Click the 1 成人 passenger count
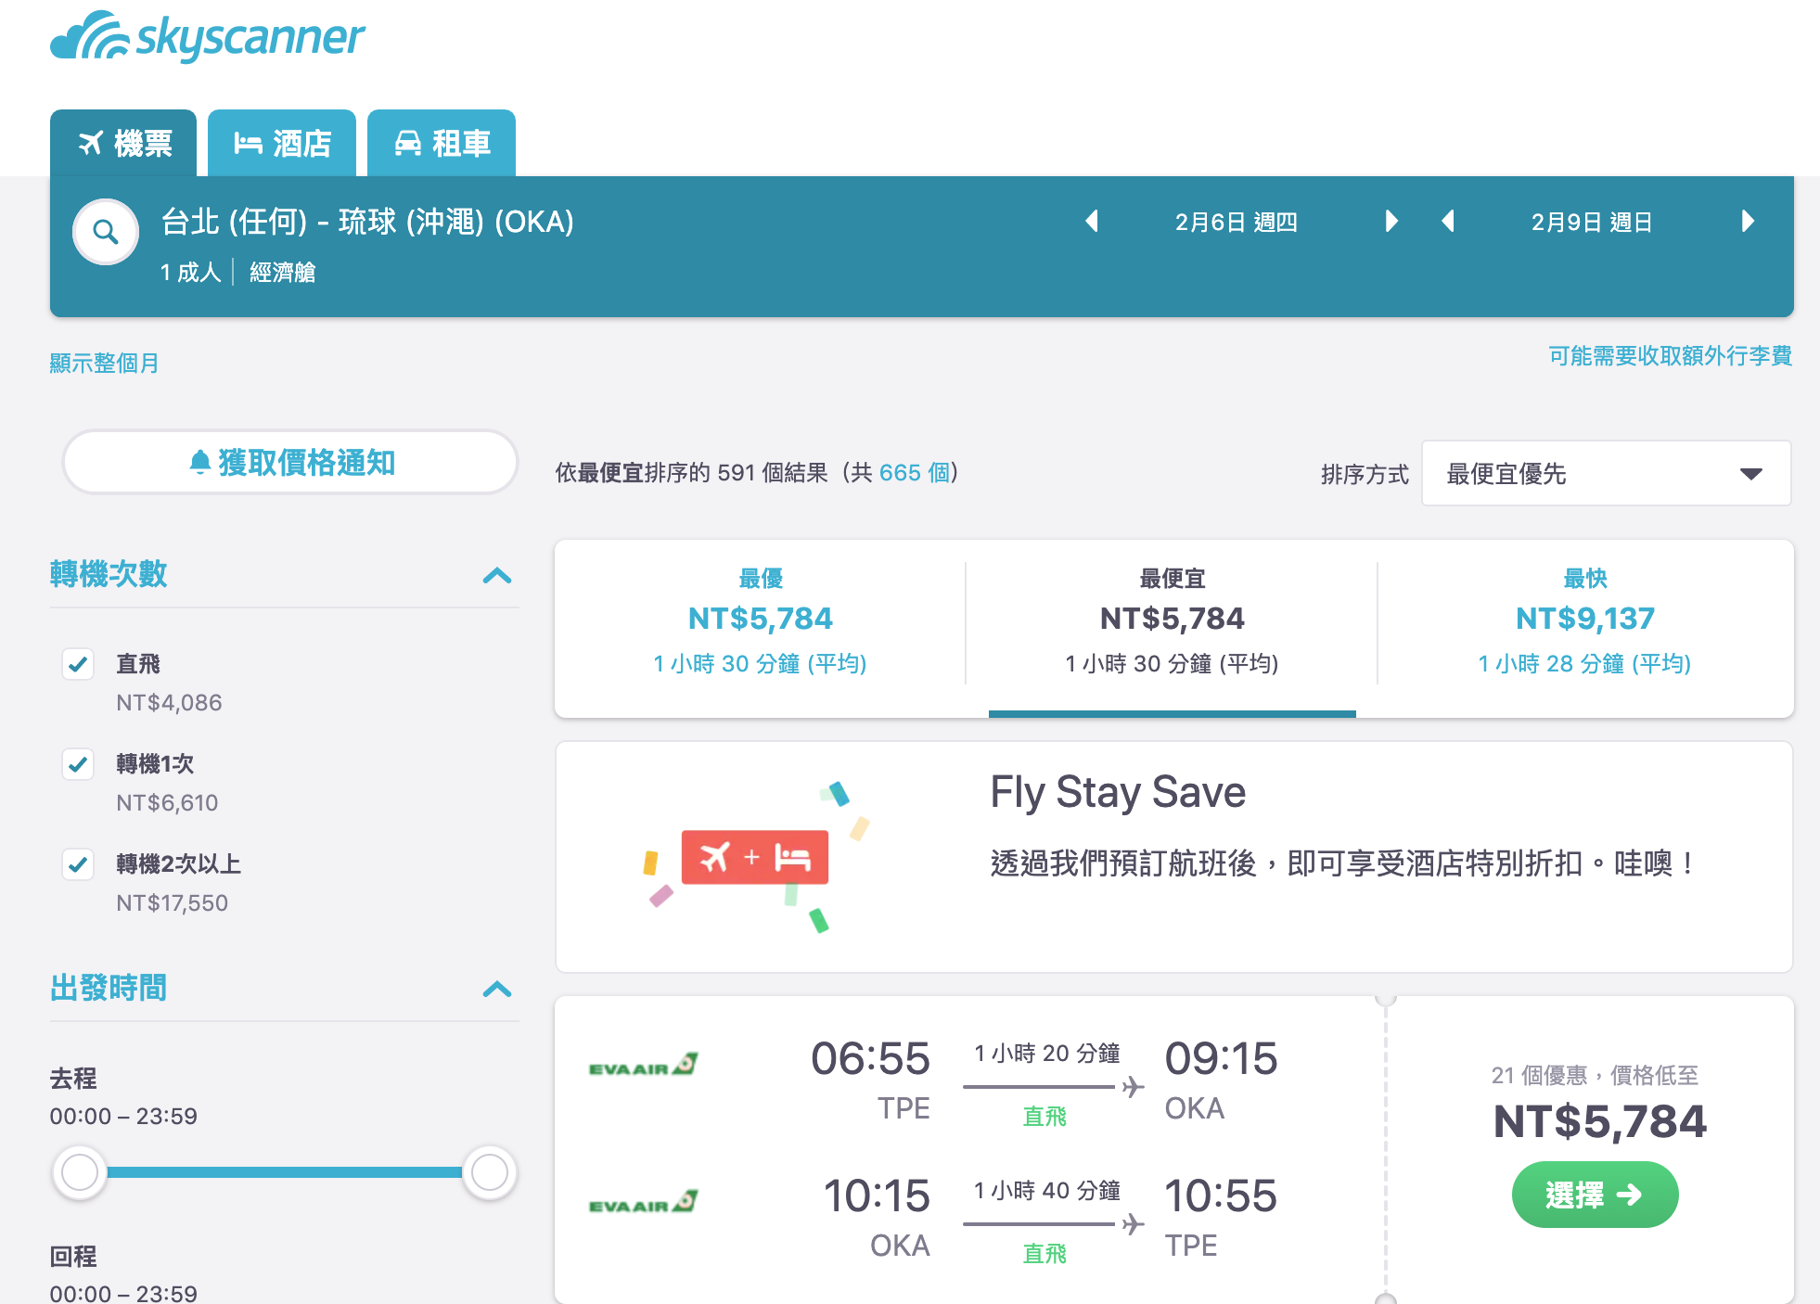Viewport: 1820px width, 1304px height. [x=190, y=272]
